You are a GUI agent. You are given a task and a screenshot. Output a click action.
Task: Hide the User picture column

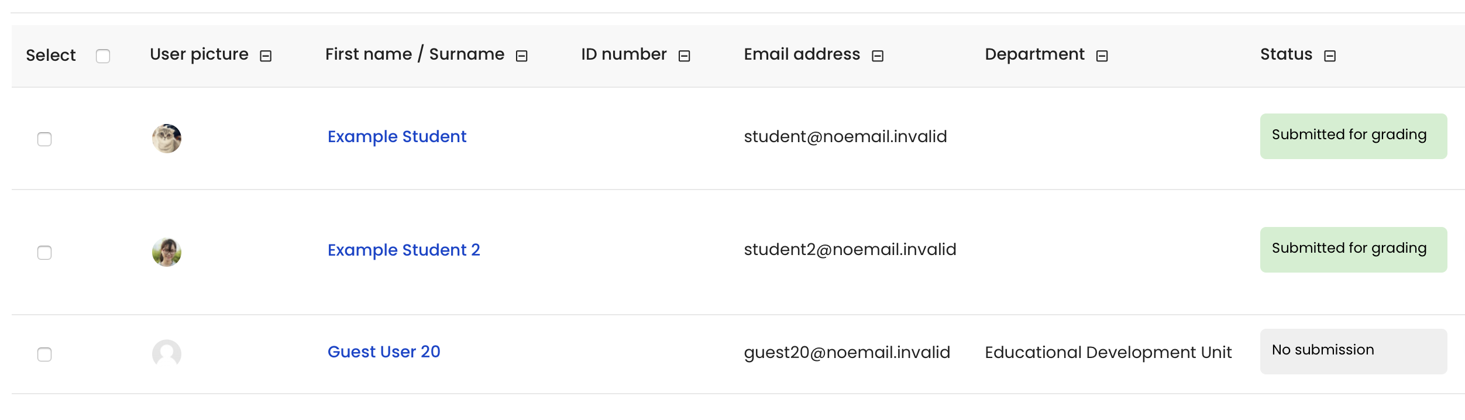[x=266, y=56]
